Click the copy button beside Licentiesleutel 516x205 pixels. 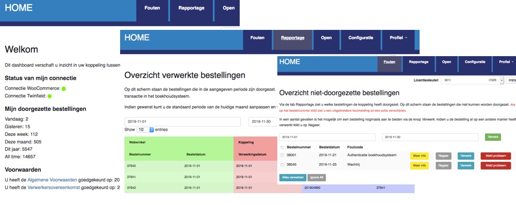coord(511,80)
